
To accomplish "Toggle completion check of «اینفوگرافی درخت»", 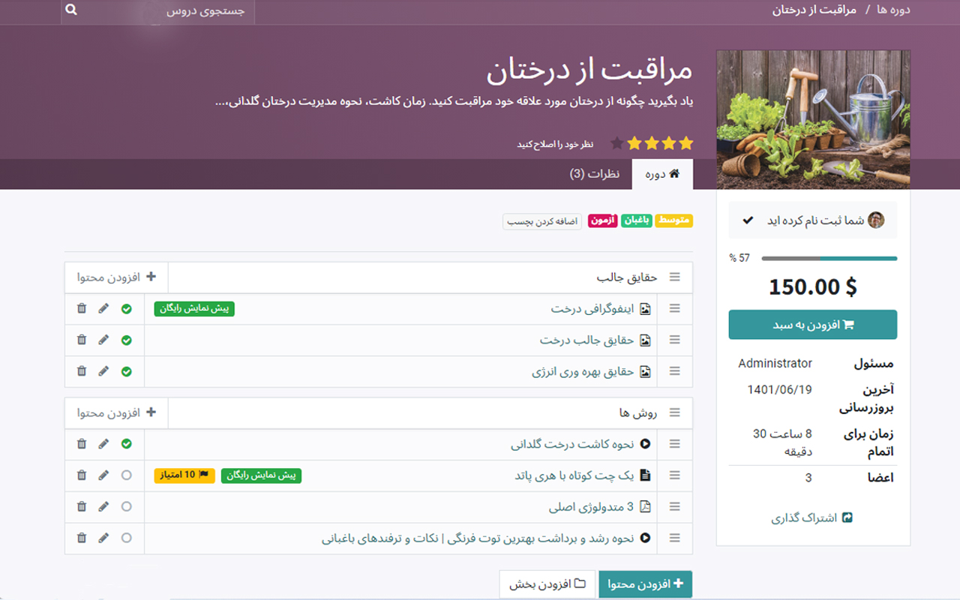I will pos(126,308).
